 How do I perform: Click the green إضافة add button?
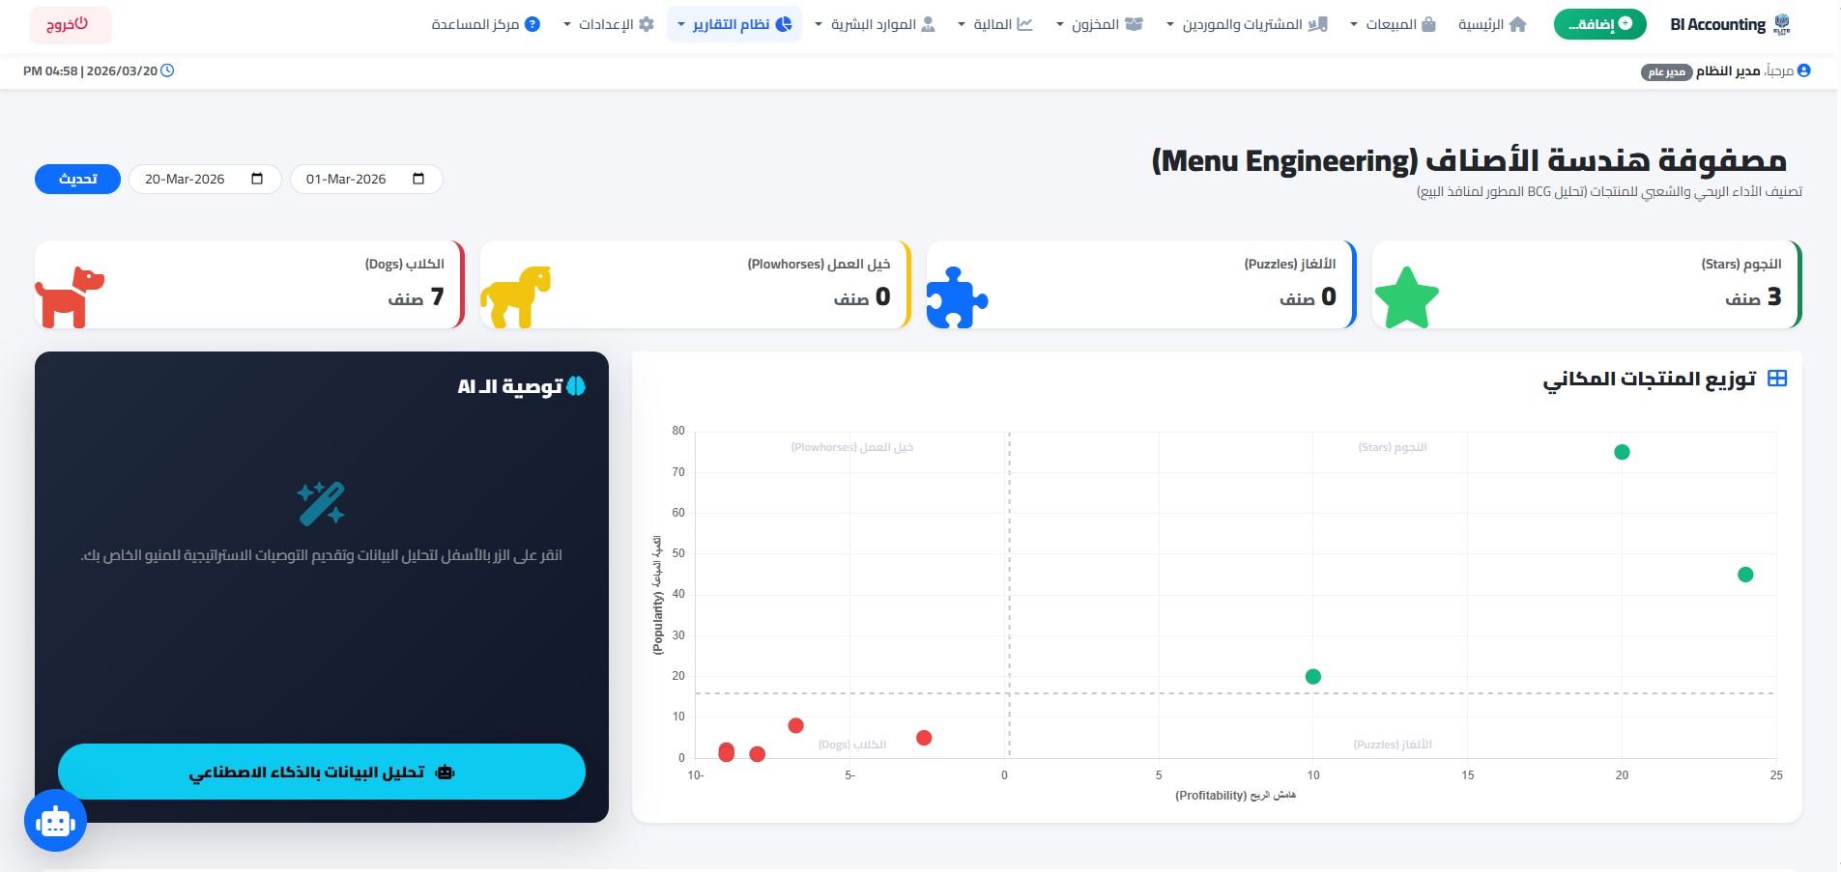pos(1599,24)
